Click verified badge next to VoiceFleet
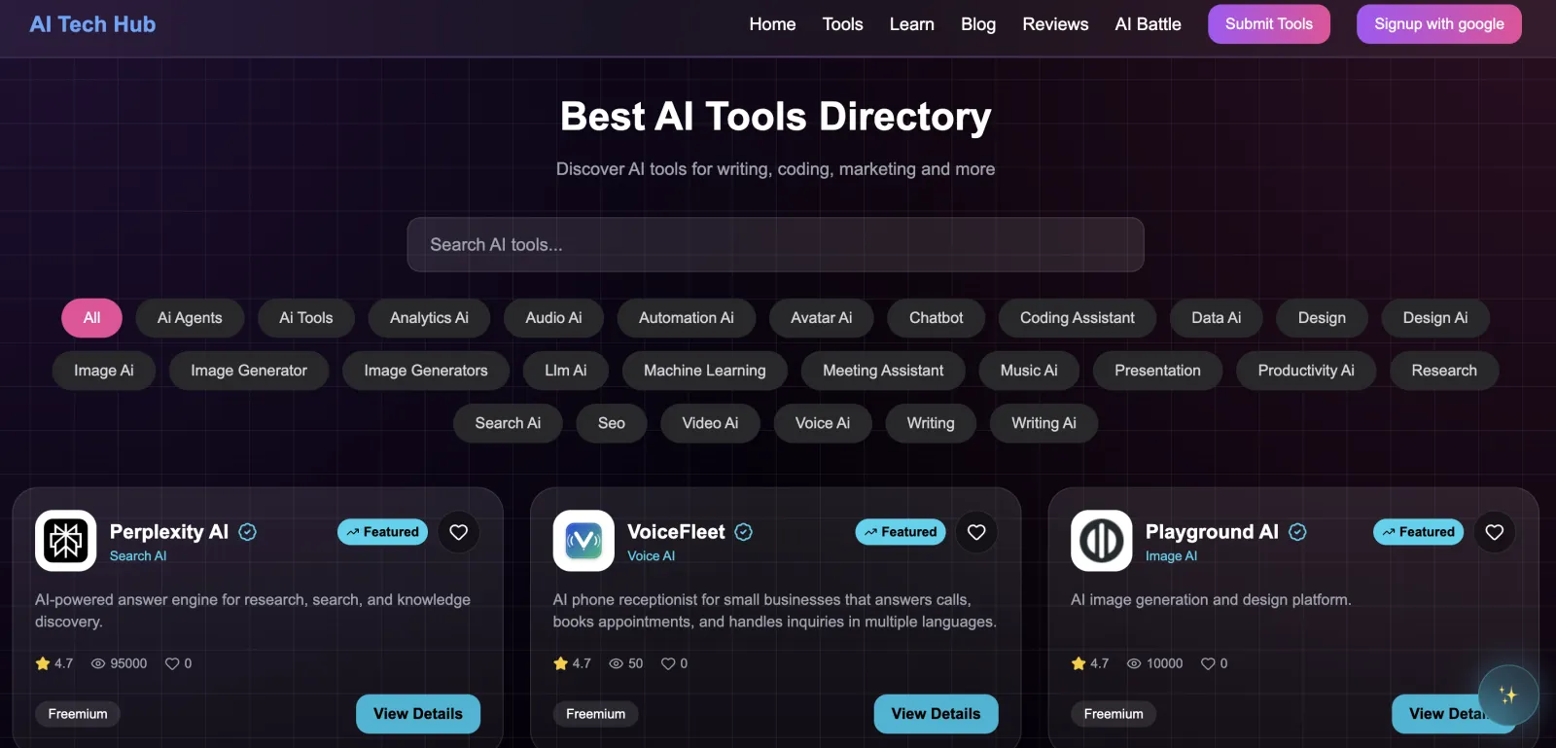The width and height of the screenshot is (1556, 748). [744, 532]
